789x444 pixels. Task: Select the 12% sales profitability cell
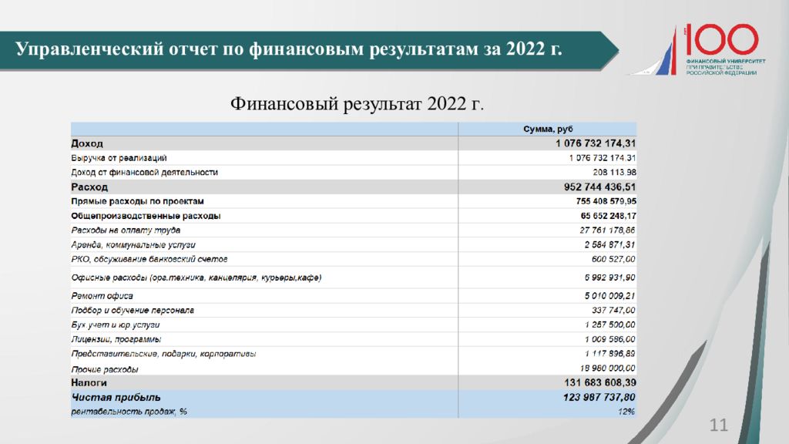coord(626,412)
